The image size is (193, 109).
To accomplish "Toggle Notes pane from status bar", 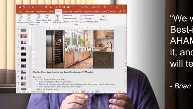I will pos(76,92).
